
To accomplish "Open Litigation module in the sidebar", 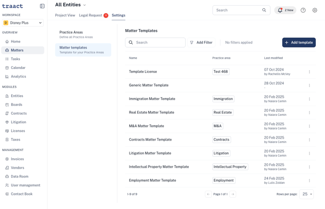I will pyautogui.click(x=23, y=122).
